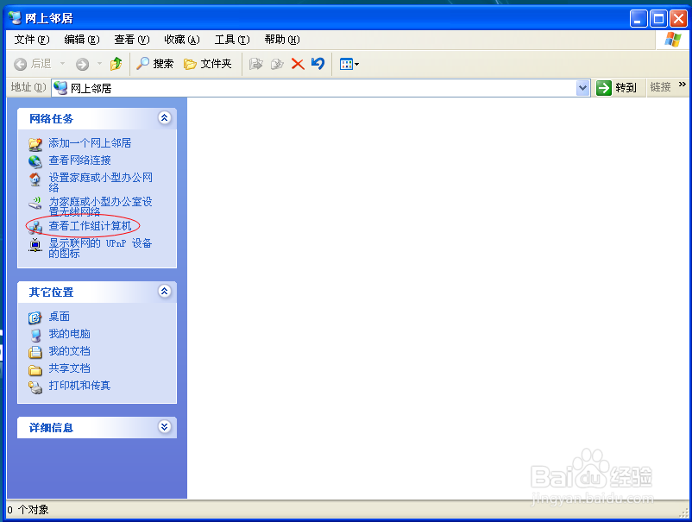
Task: Click the workgroup computers icon
Action: coord(35,227)
